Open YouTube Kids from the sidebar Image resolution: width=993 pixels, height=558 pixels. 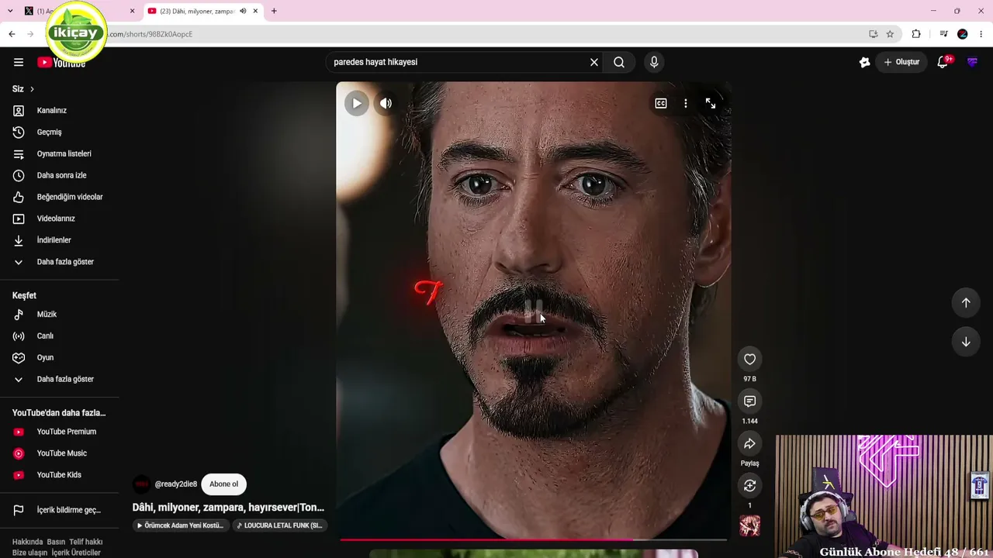(x=60, y=476)
